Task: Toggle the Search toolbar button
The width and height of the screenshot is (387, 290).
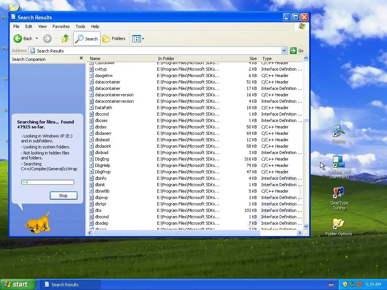Action: 87,39
